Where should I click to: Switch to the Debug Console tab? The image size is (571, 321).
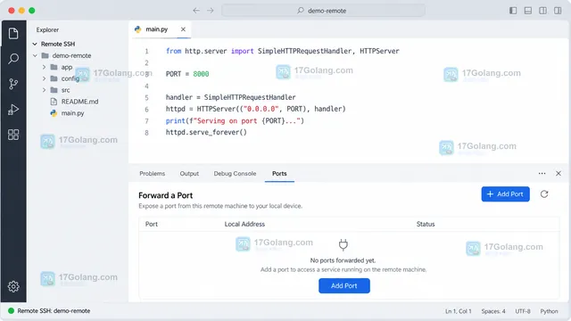tap(235, 174)
